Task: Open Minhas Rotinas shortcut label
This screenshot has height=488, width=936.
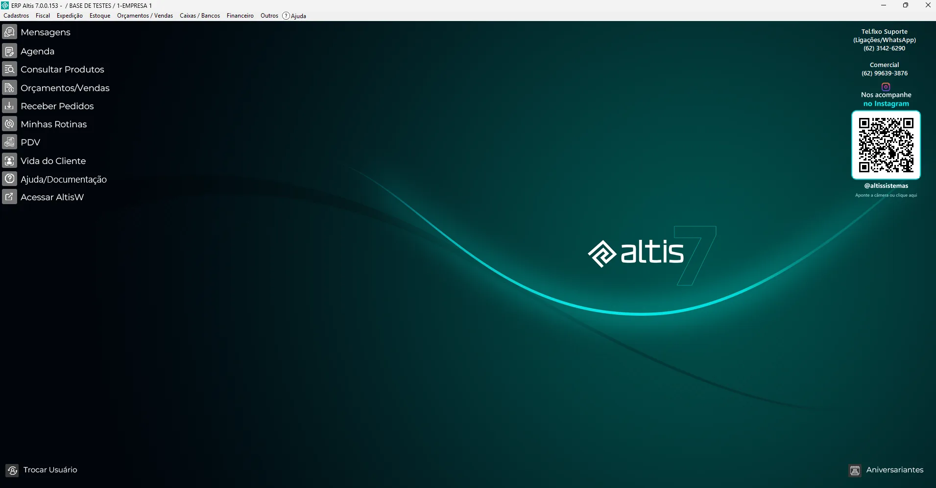Action: (53, 124)
